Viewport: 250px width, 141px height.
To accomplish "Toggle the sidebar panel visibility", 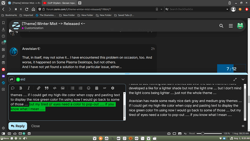I will click(x=3, y=133).
